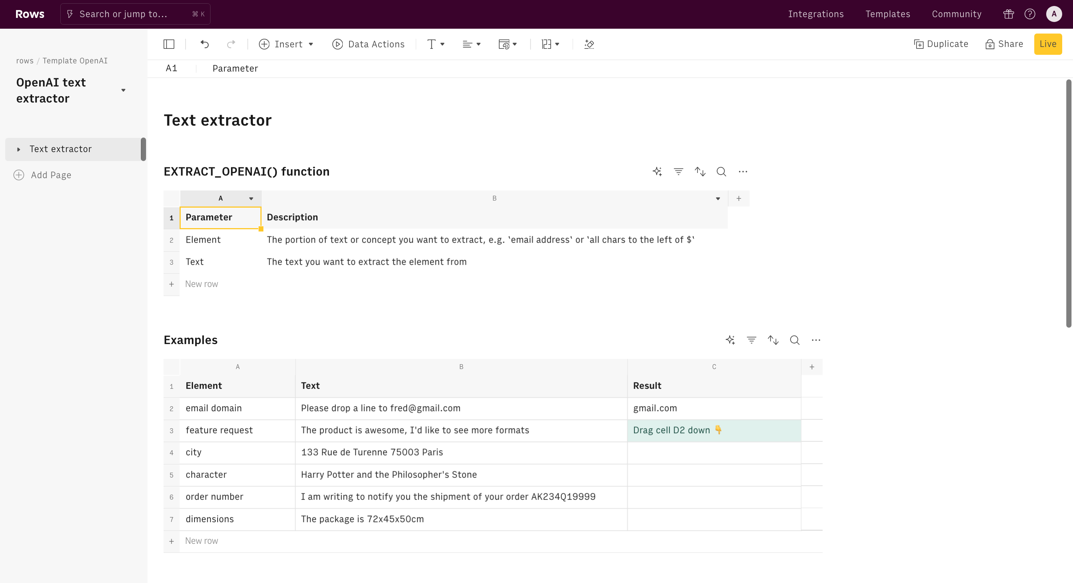Toggle the Live mode button
The width and height of the screenshot is (1073, 583).
click(1048, 44)
